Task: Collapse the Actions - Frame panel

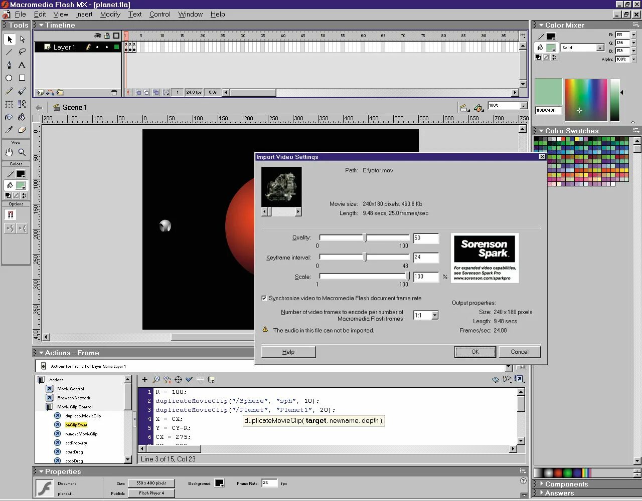Action: (x=41, y=353)
